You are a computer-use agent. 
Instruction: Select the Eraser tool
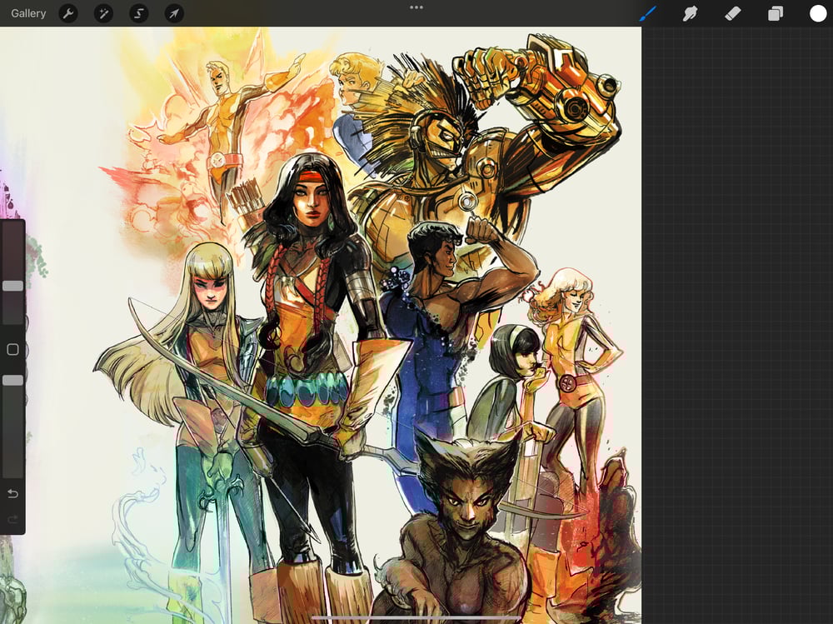pyautogui.click(x=734, y=13)
